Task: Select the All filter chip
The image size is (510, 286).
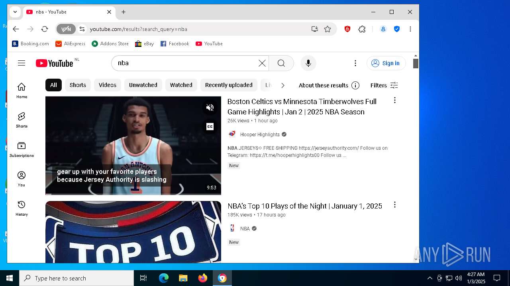Action: (53, 85)
